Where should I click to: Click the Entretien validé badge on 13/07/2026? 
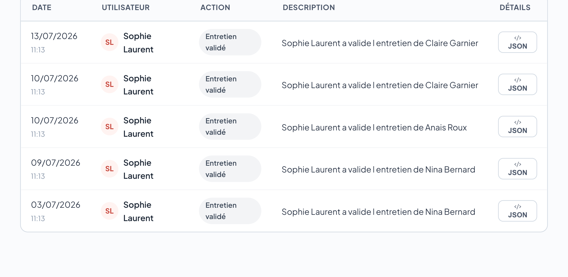[x=230, y=42]
